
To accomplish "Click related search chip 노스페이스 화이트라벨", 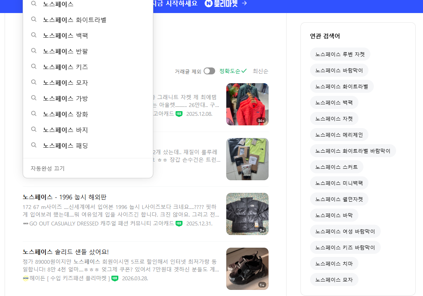I will 342,86.
